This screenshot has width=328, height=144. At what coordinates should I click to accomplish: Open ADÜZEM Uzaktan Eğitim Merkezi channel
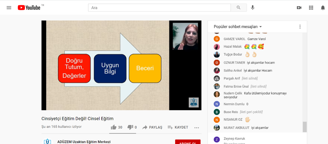[84, 142]
